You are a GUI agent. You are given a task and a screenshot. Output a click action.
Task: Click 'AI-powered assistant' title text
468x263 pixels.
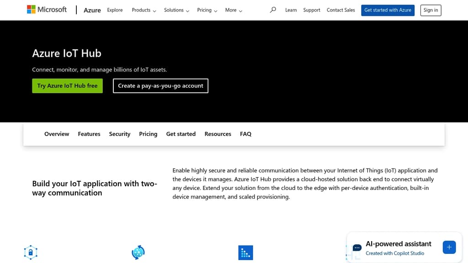point(399,244)
